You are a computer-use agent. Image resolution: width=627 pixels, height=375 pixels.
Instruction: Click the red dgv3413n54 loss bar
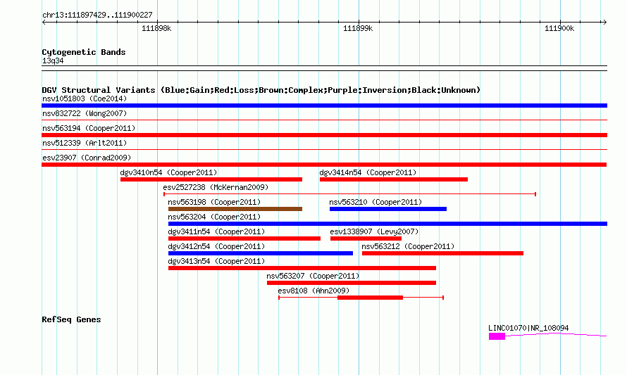[302, 268]
